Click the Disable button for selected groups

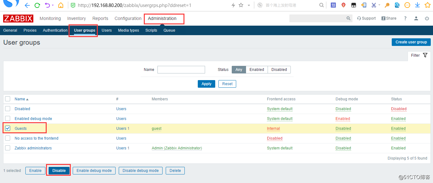(x=58, y=170)
